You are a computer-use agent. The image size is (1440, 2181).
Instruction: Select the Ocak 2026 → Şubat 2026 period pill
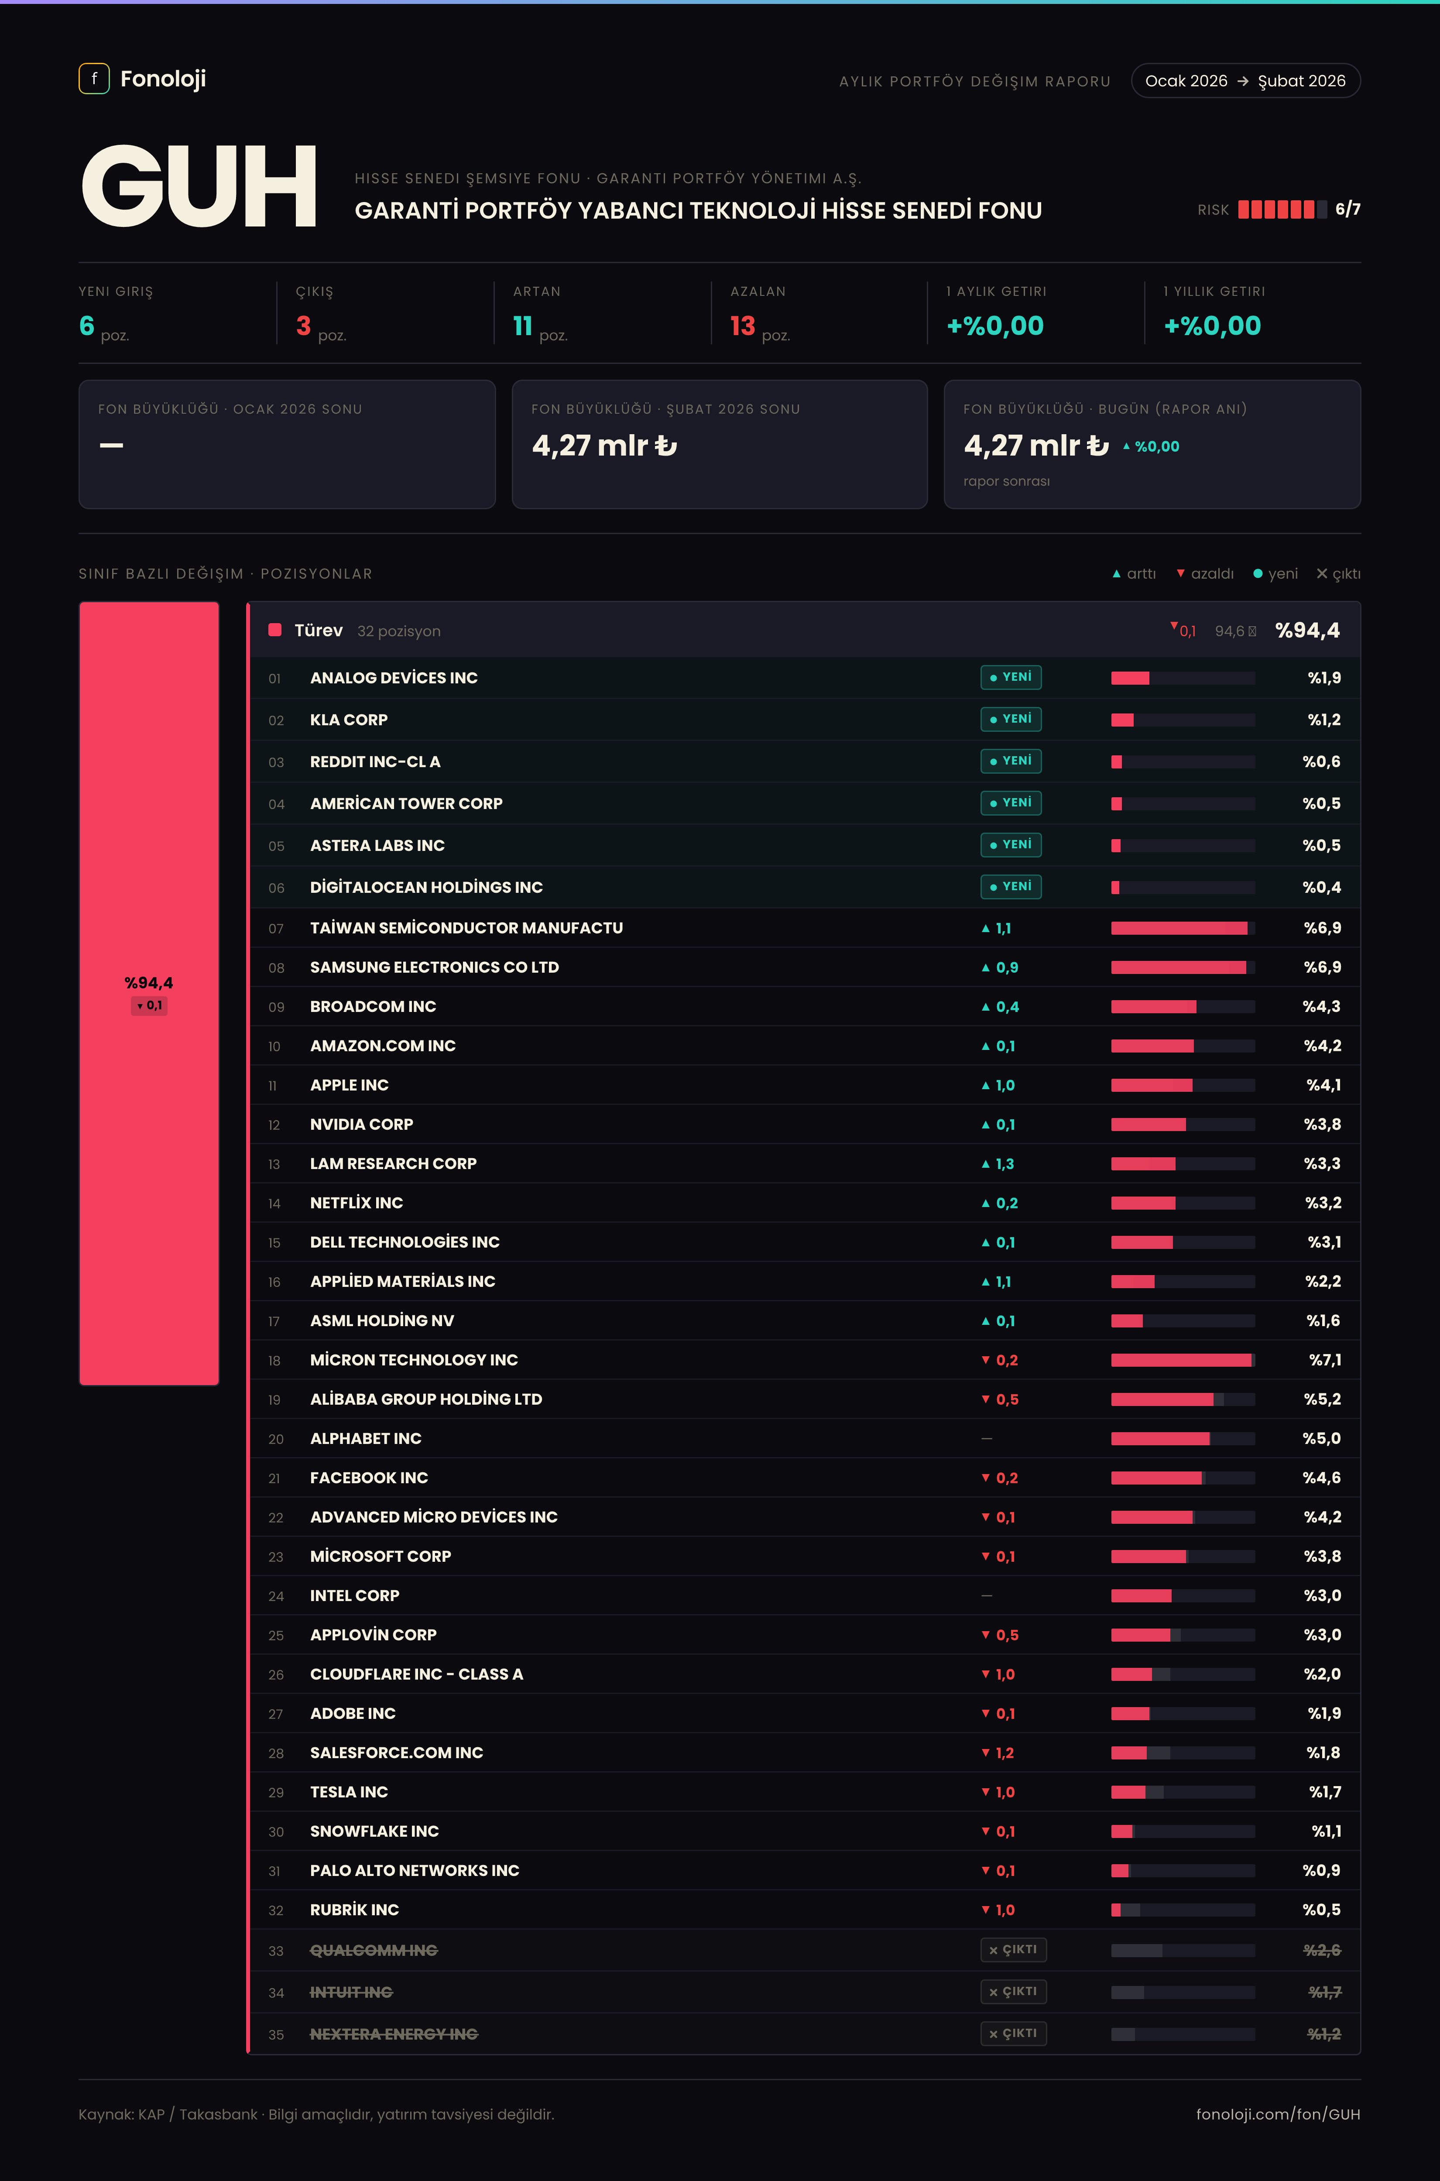[1245, 81]
